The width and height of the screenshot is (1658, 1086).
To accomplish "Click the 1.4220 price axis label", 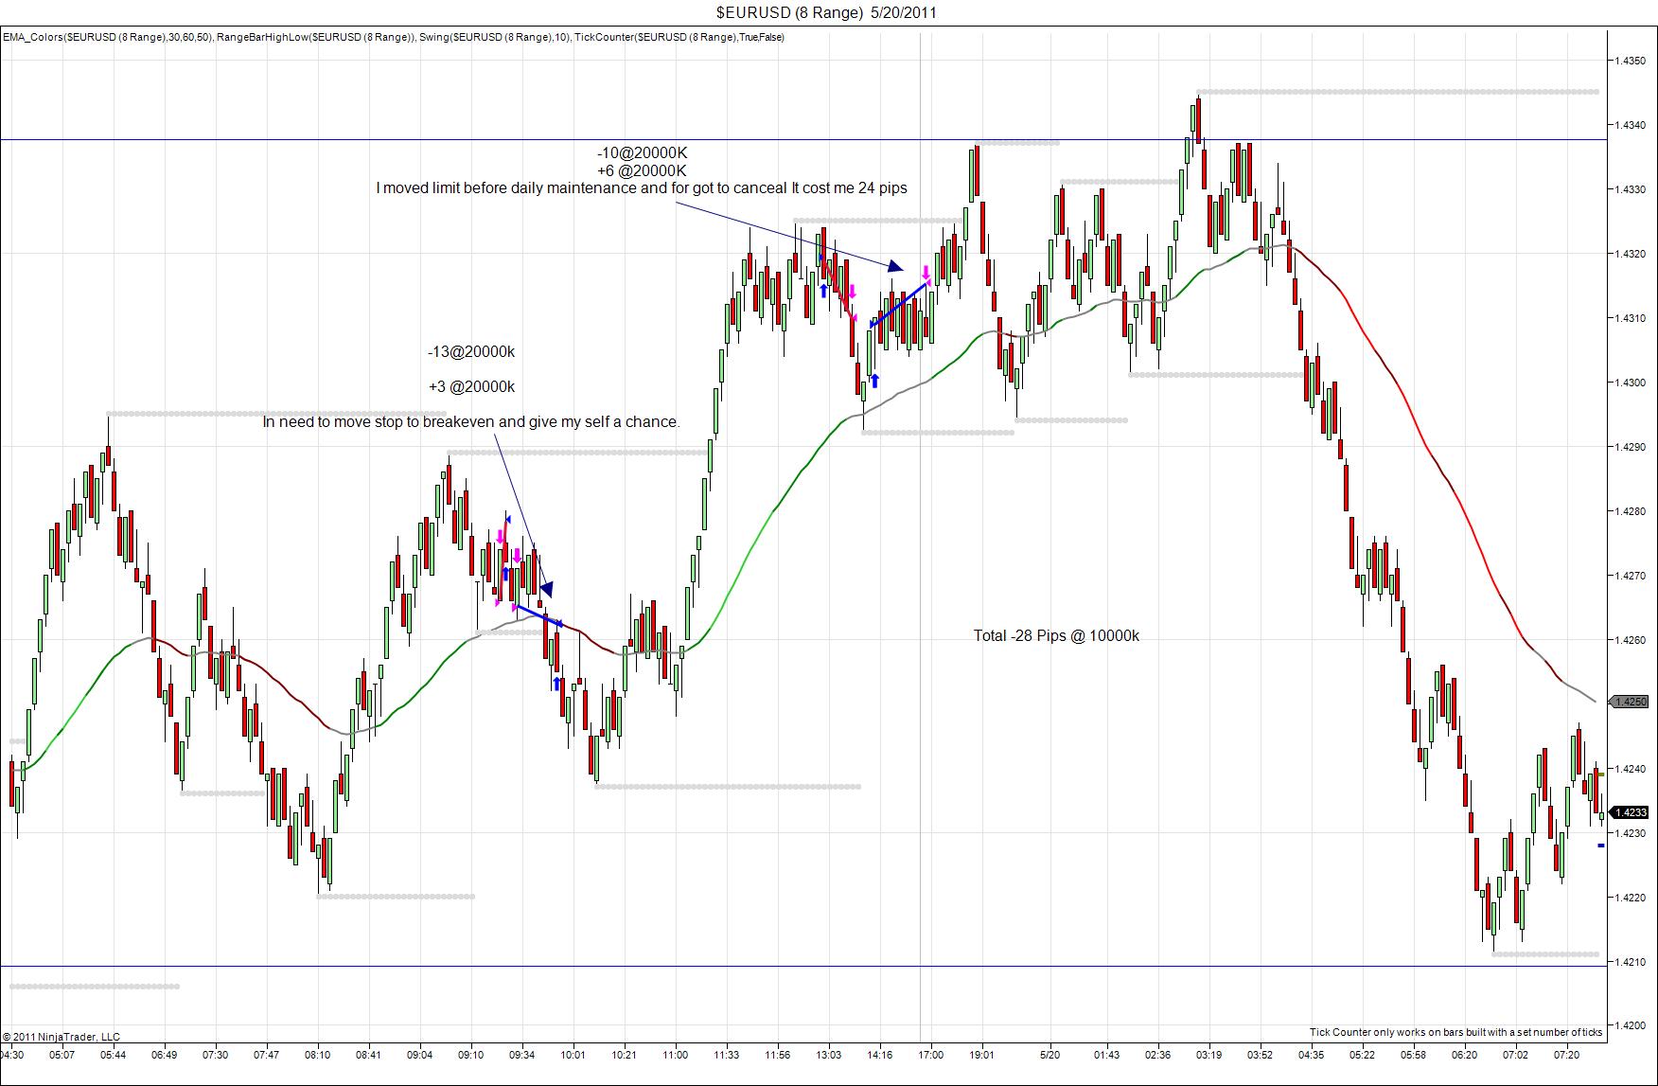I will (1630, 898).
